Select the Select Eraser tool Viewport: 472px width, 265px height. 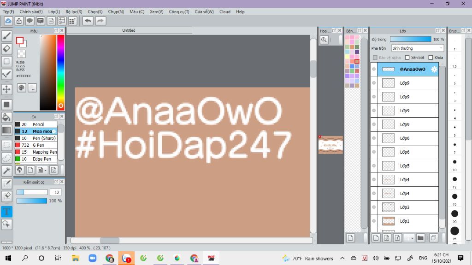(x=6, y=196)
